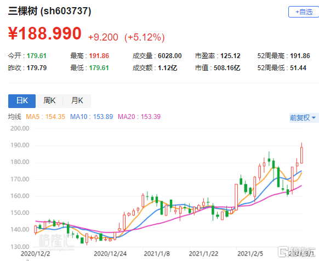
Task: Click the price change +9.200
Action: pos(103,37)
